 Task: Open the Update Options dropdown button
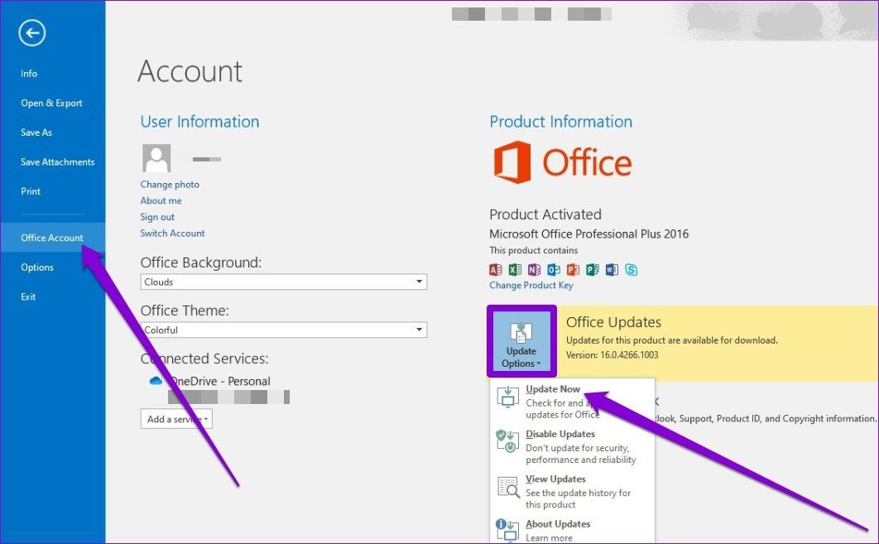(x=521, y=341)
